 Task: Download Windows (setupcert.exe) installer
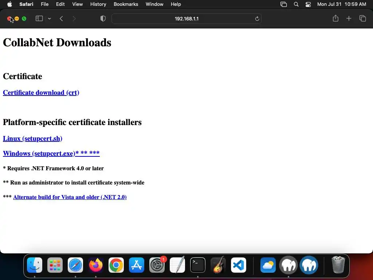pos(51,153)
